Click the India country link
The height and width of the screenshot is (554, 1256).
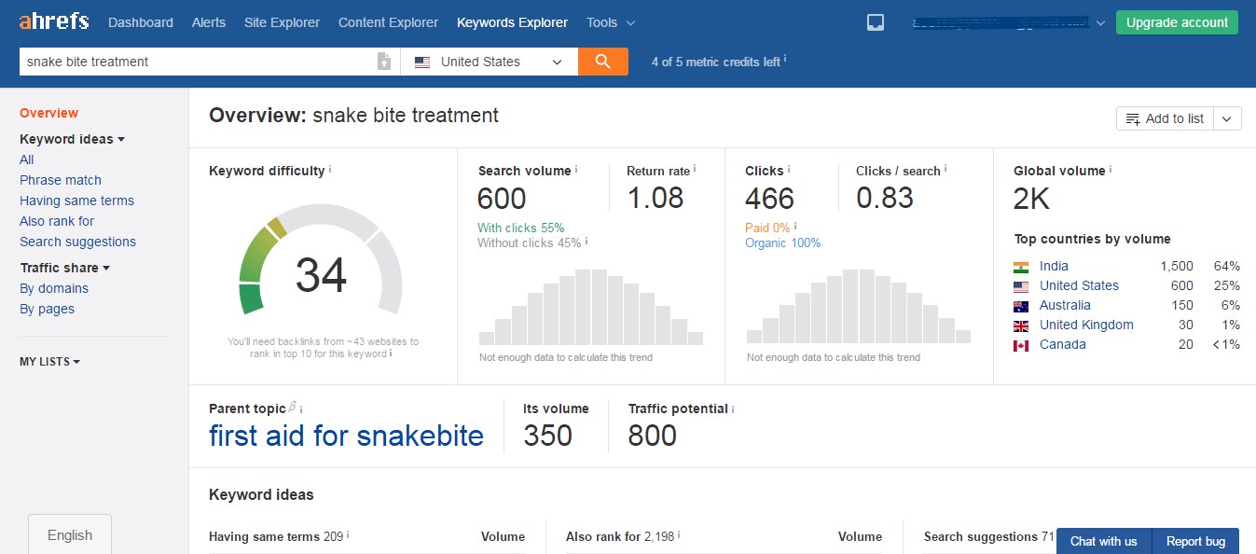point(1054,266)
